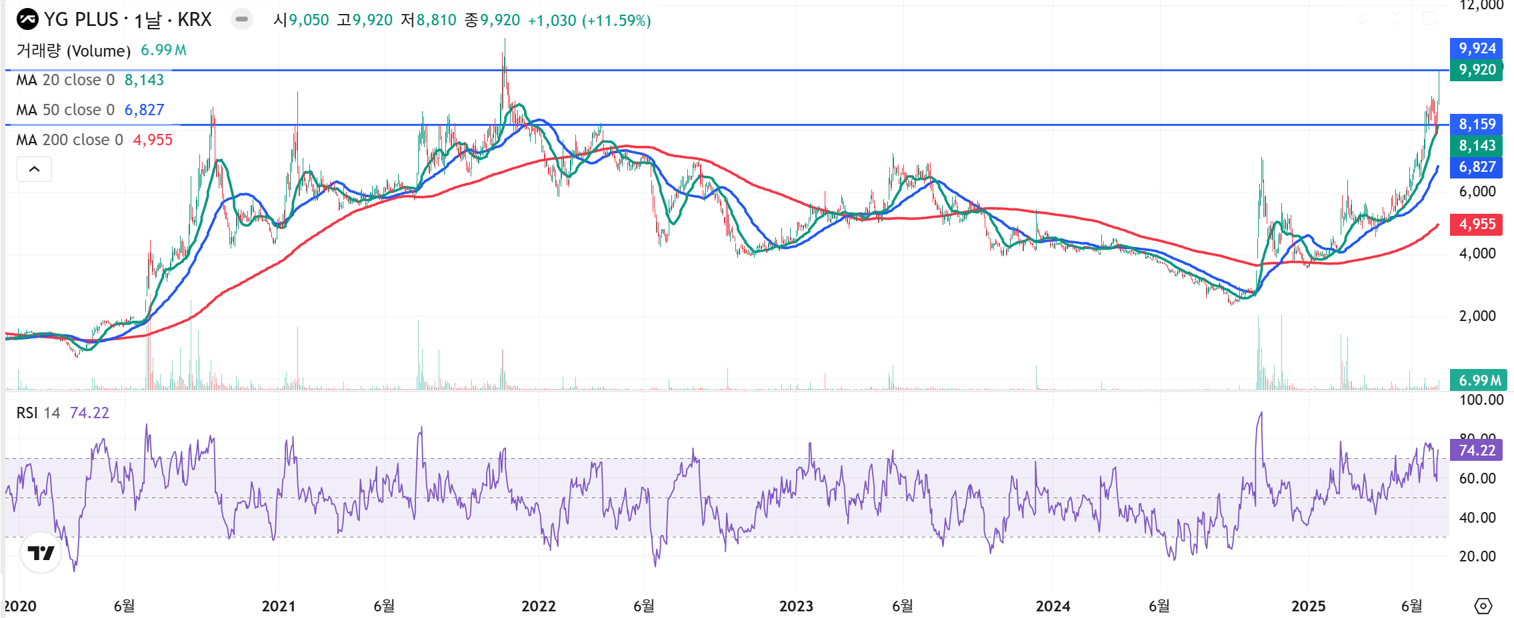
Task: Click the change value +1,030 (+11.59%)
Action: 589,21
